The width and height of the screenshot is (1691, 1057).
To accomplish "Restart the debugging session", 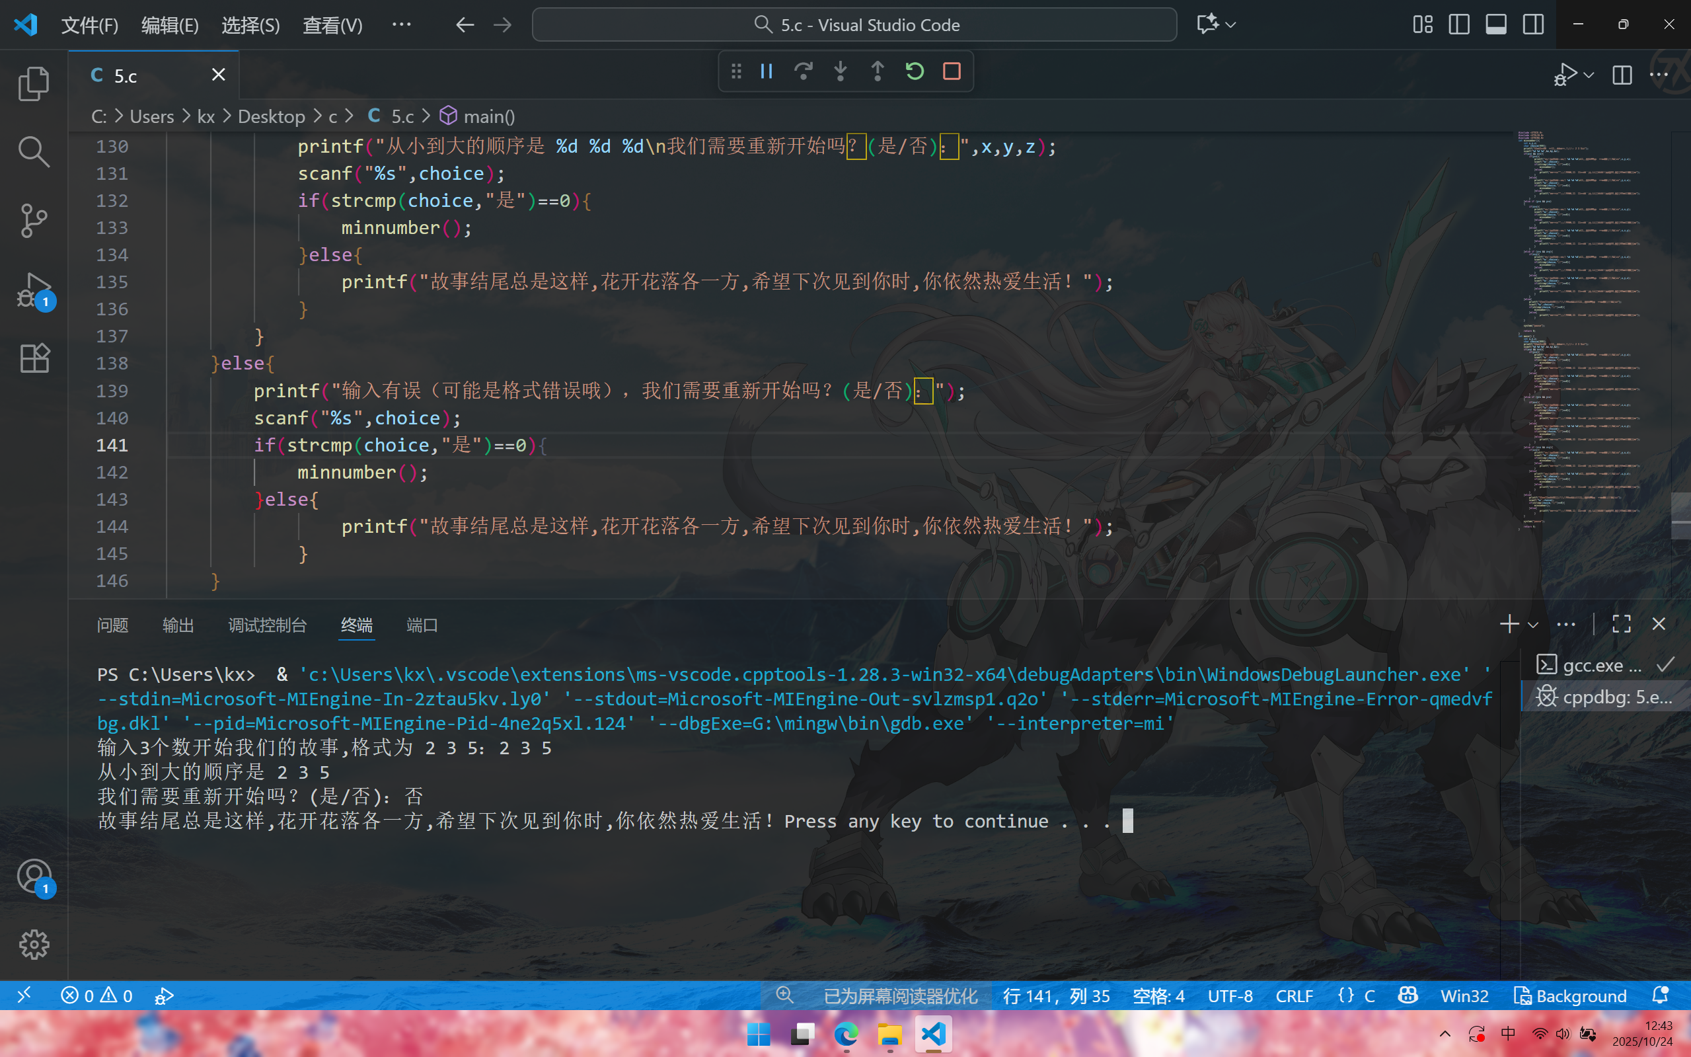I will tap(915, 71).
